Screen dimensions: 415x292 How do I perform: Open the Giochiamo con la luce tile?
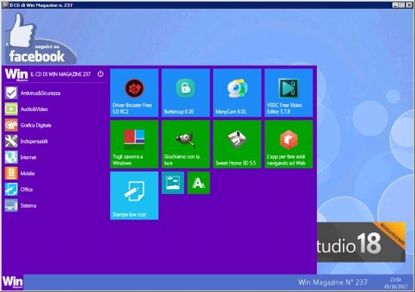pyautogui.click(x=186, y=144)
